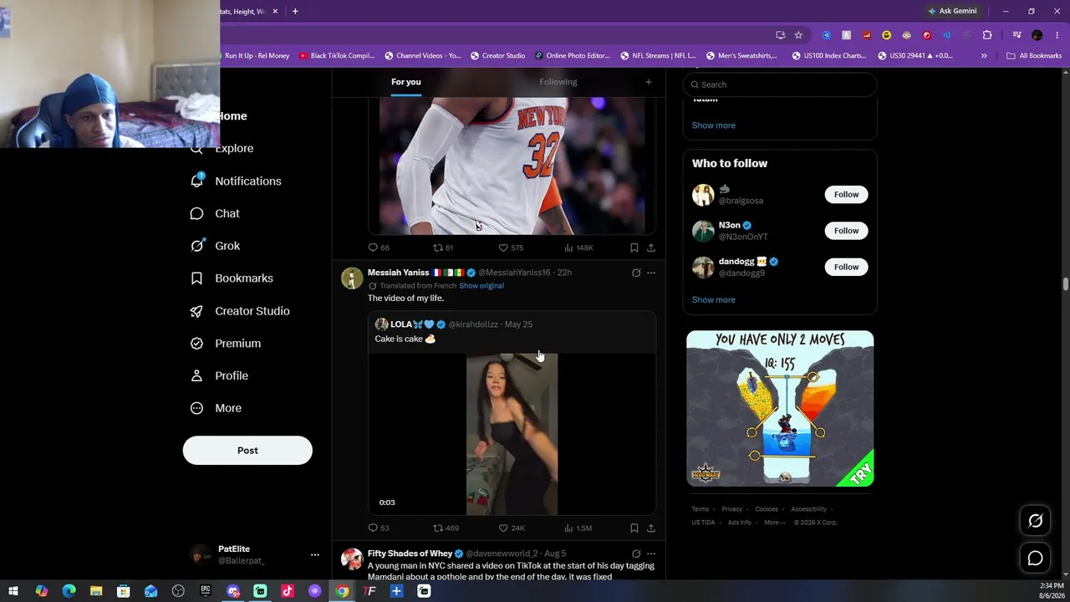Viewport: 1070px width, 602px height.
Task: Expand the hidden bookmarks overflow chevron
Action: (984, 56)
